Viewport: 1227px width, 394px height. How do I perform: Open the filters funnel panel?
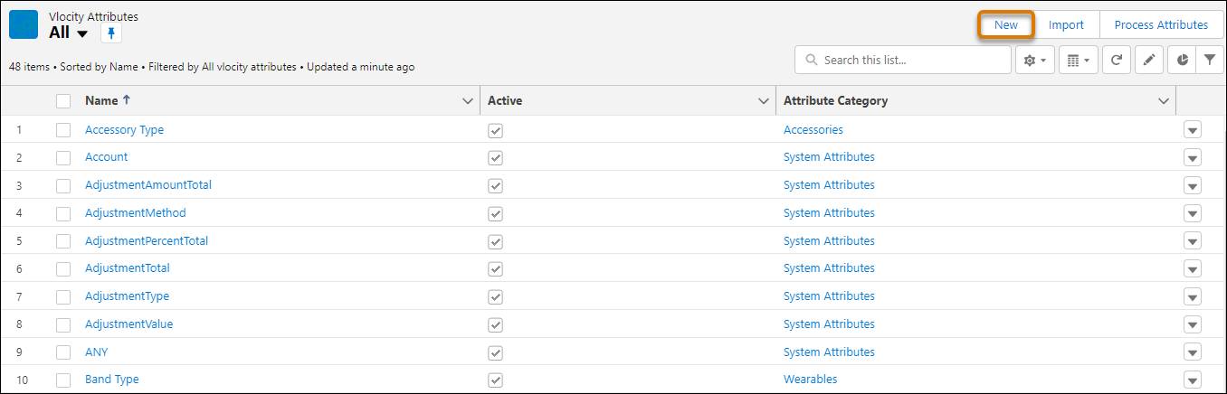click(x=1210, y=61)
